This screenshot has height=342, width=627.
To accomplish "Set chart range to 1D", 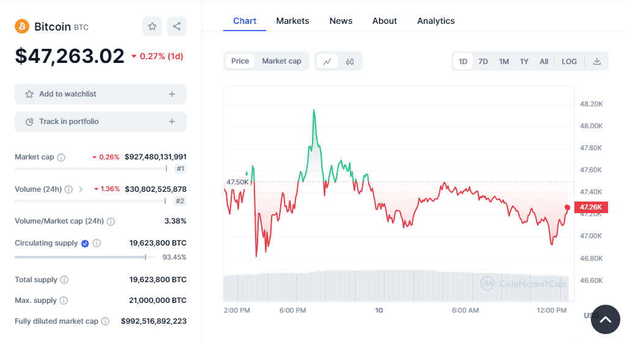I will tap(463, 62).
